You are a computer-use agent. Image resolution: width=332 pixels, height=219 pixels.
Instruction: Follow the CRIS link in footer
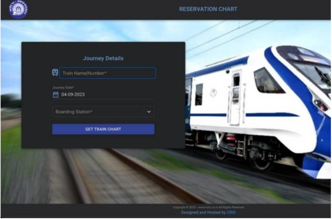pyautogui.click(x=231, y=212)
